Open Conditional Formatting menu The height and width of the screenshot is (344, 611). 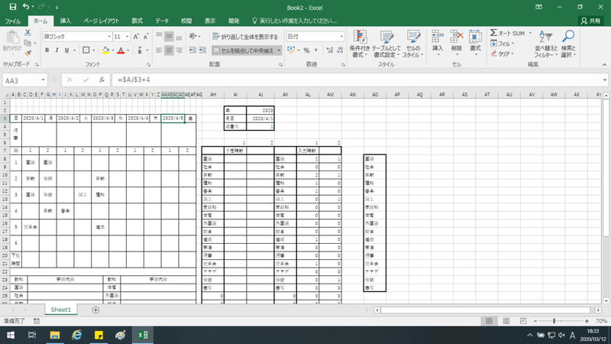tap(359, 44)
